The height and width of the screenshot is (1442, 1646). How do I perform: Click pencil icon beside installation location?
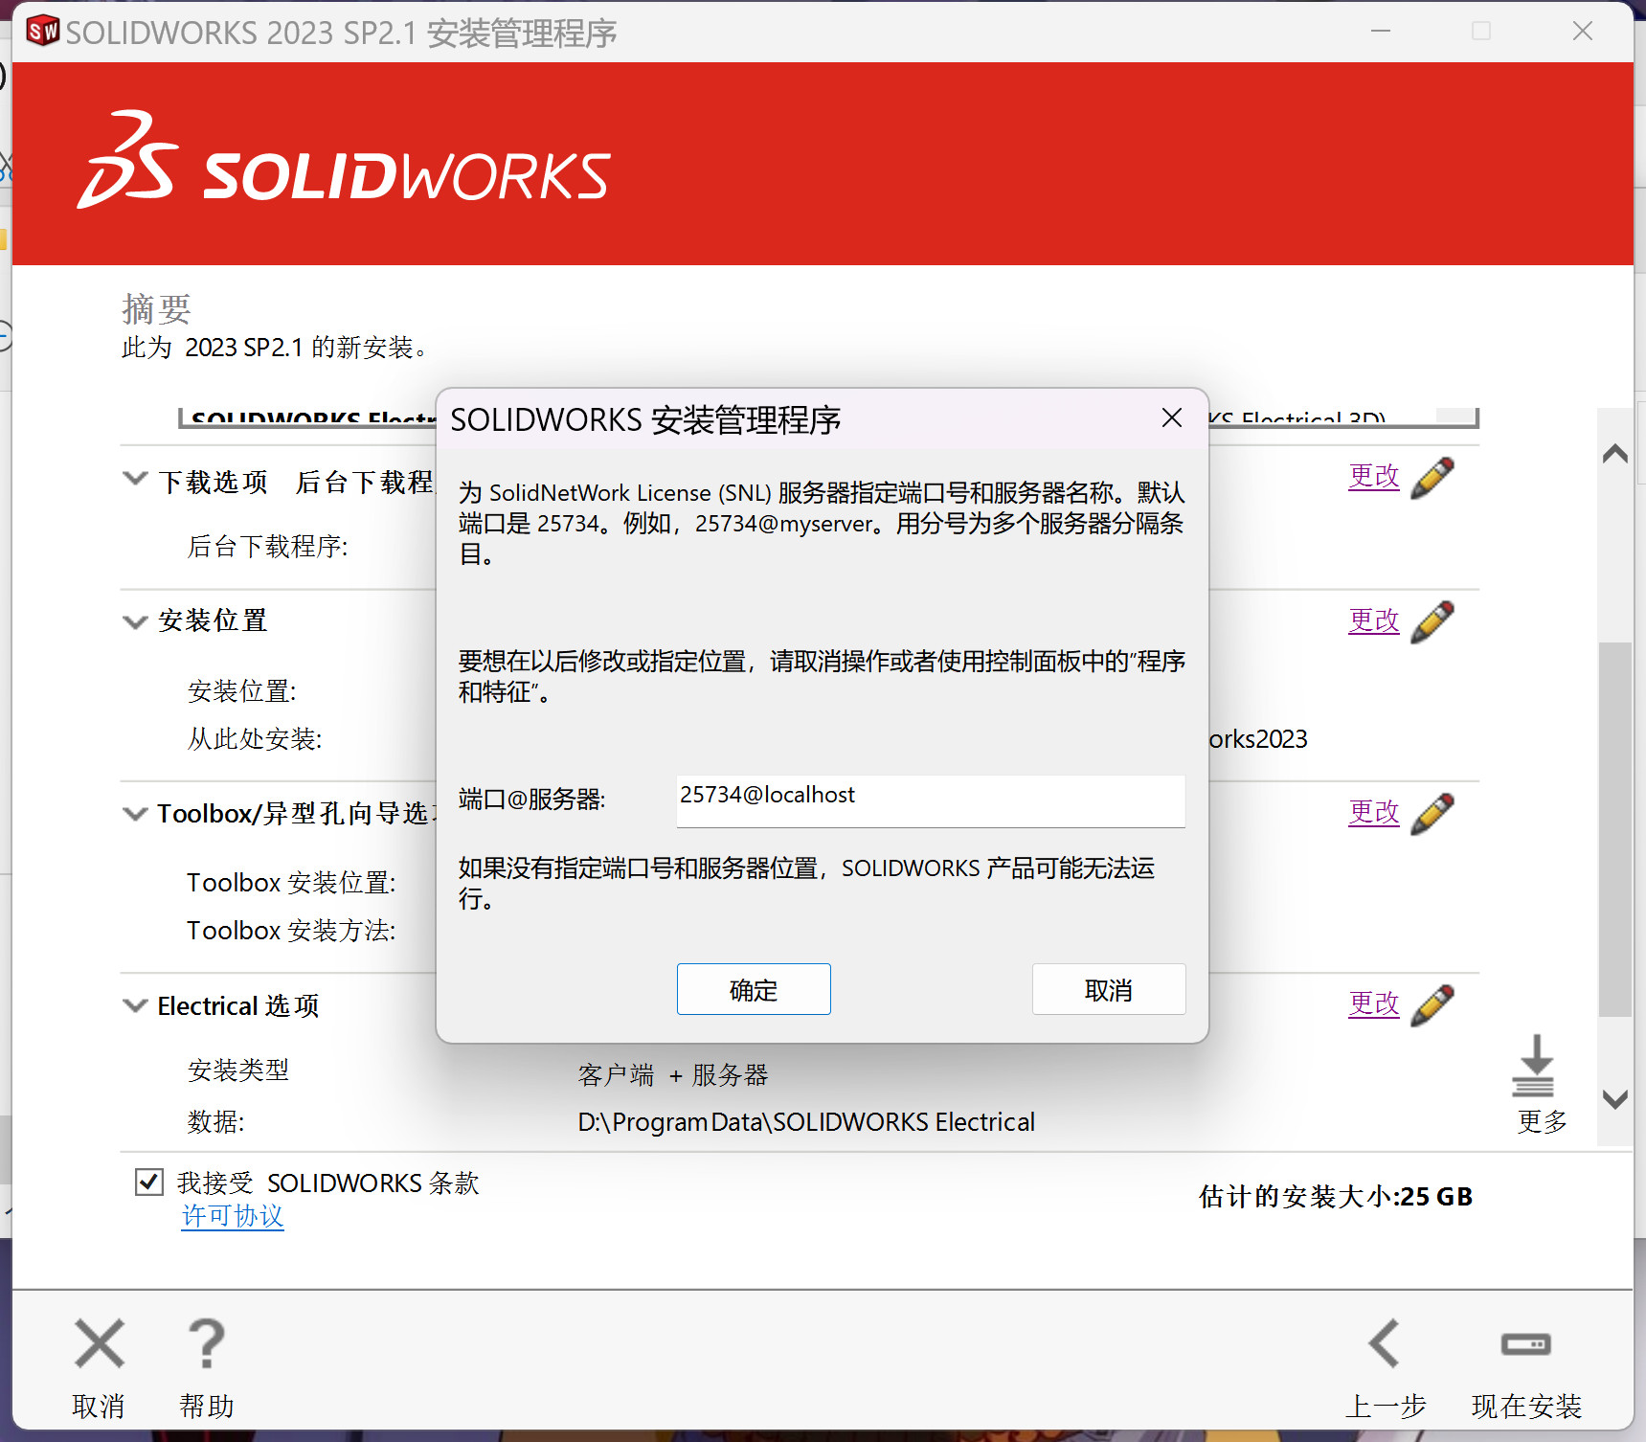[1432, 621]
